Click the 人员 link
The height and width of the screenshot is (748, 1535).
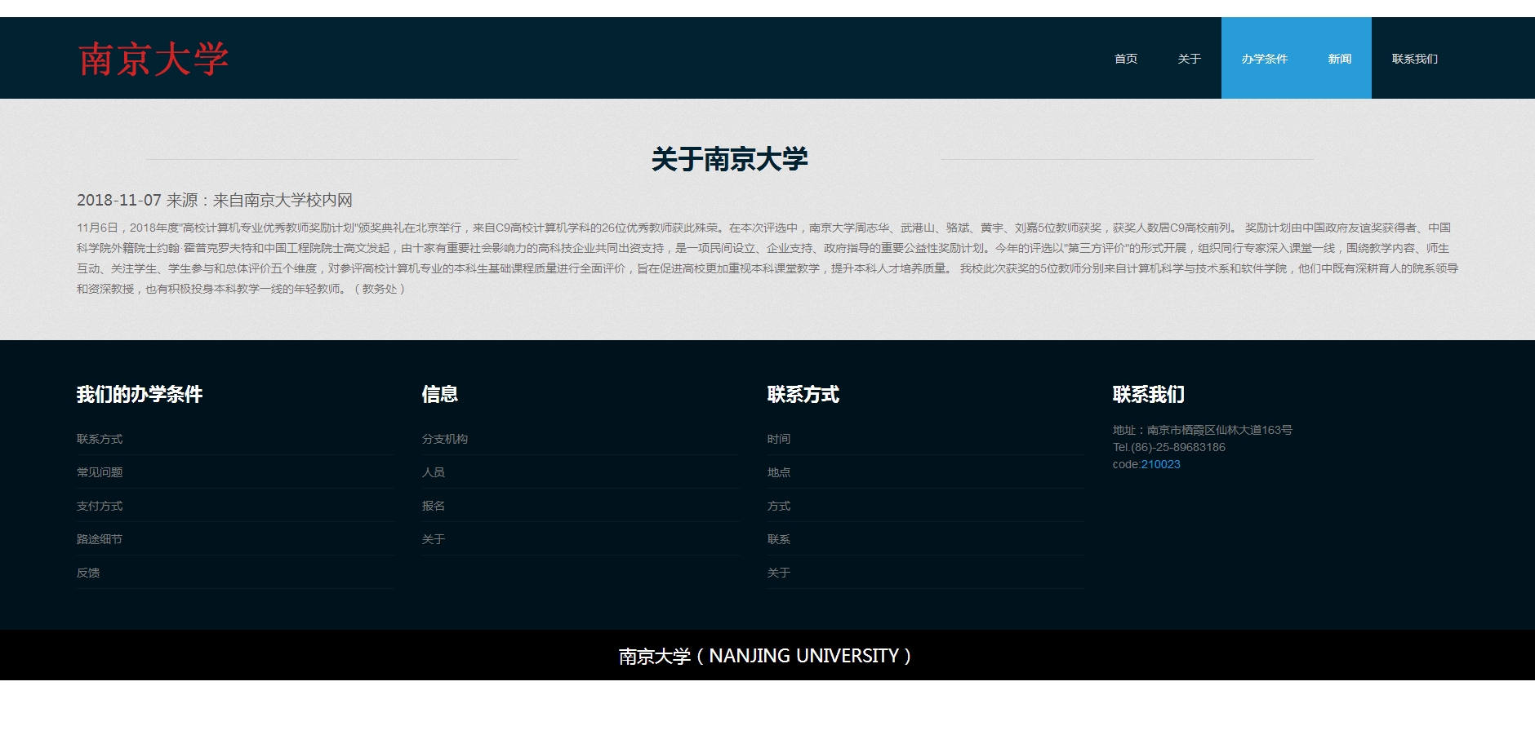click(434, 472)
